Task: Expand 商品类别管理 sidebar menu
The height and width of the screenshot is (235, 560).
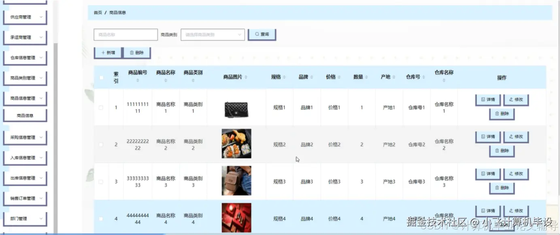Action: coord(25,78)
